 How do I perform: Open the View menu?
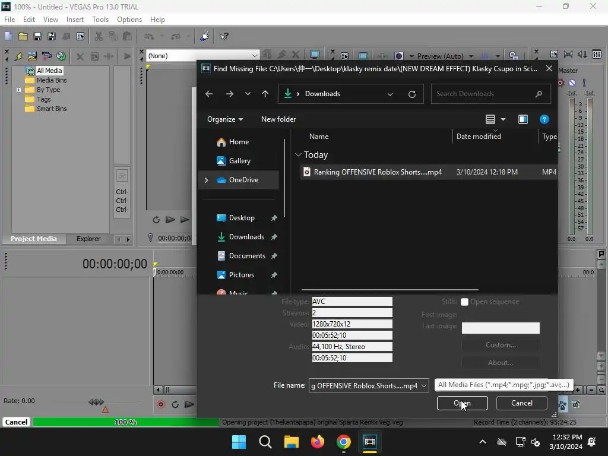50,20
